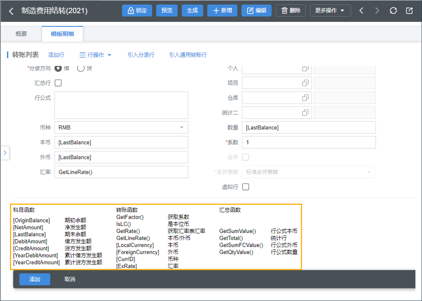422x301 pixels.
Task: Select the 借 debit radio button
Action: (x=58, y=68)
